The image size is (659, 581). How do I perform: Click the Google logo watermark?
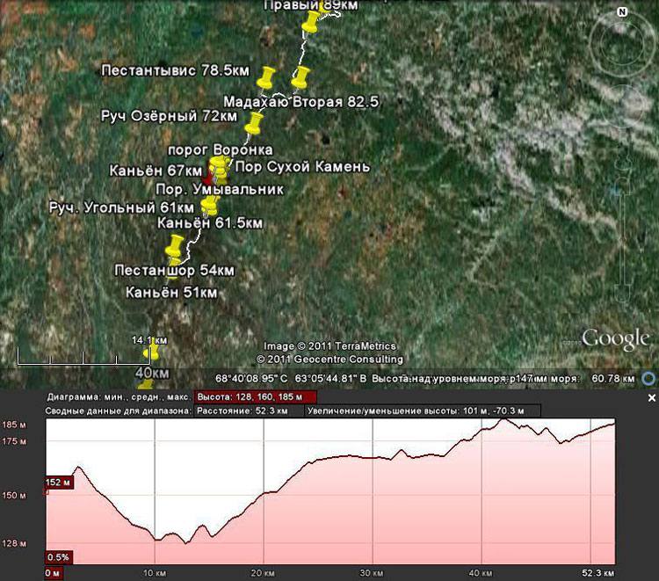point(616,338)
